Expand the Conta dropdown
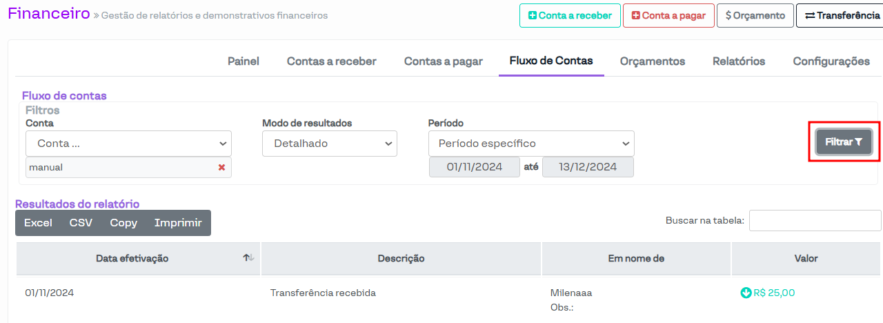The image size is (883, 323). click(128, 144)
